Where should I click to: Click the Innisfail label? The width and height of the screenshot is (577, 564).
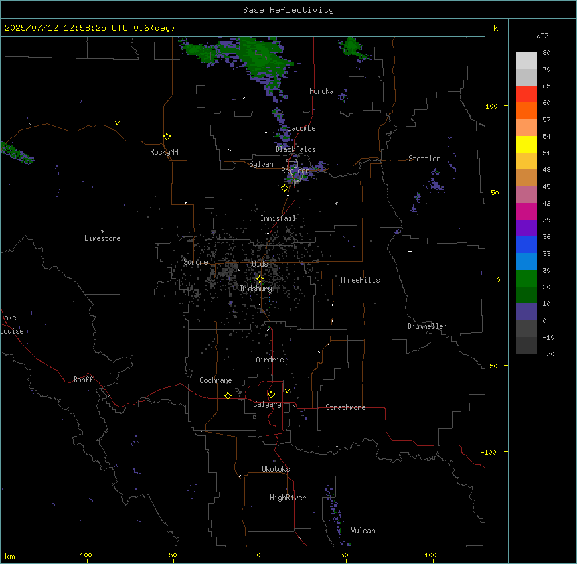[x=278, y=218]
